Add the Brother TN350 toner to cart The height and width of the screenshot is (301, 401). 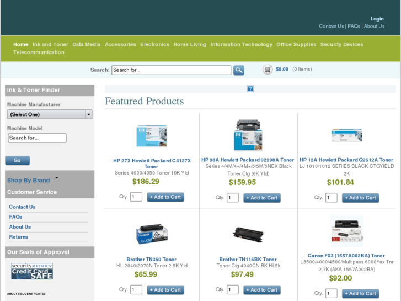tap(165, 290)
